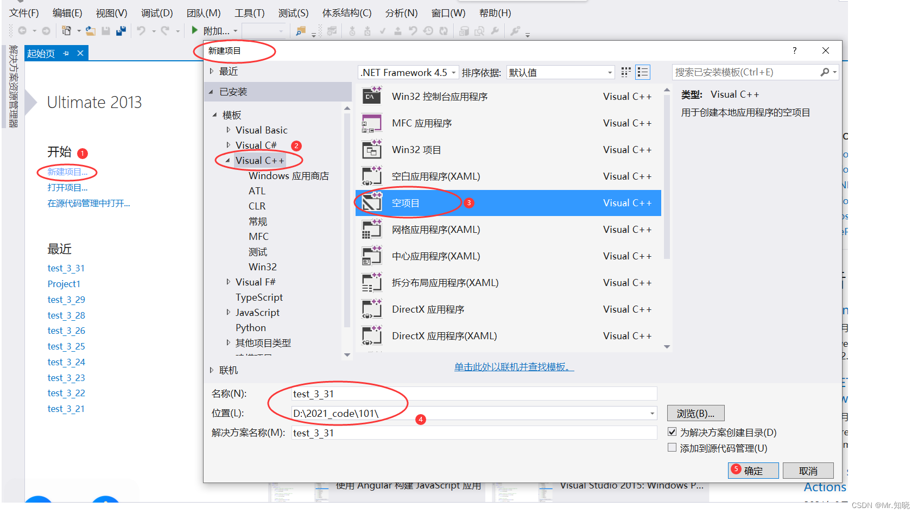This screenshot has height=514, width=918.
Task: Click the 浏览(B)... button
Action: pyautogui.click(x=695, y=414)
